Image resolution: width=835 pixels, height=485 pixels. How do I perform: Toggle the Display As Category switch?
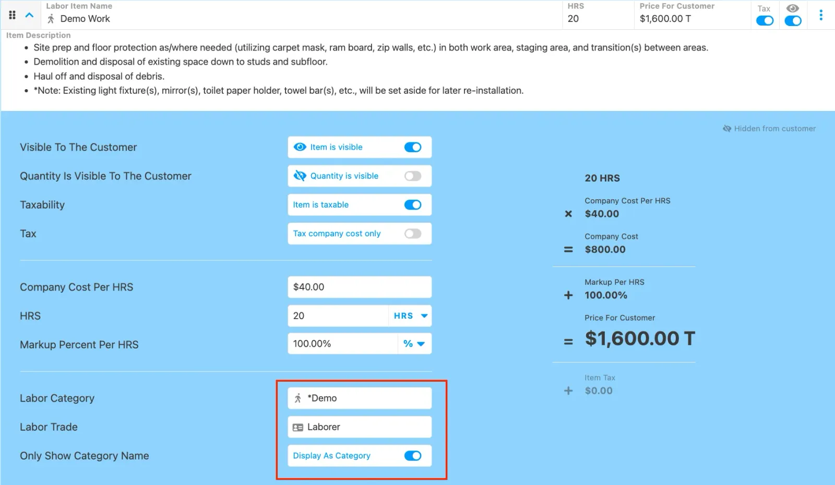pos(412,456)
